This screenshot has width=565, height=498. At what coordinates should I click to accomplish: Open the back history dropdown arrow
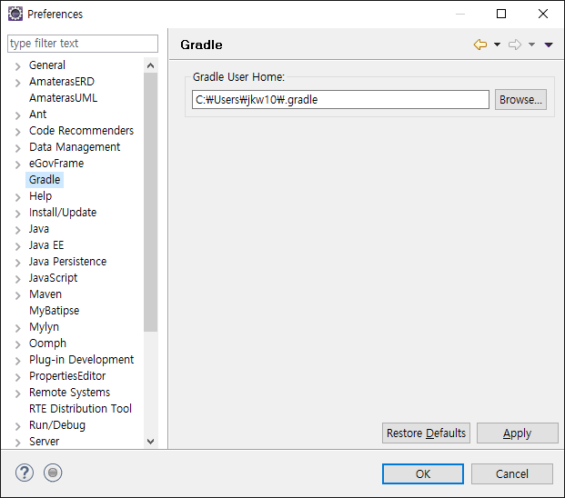[497, 45]
